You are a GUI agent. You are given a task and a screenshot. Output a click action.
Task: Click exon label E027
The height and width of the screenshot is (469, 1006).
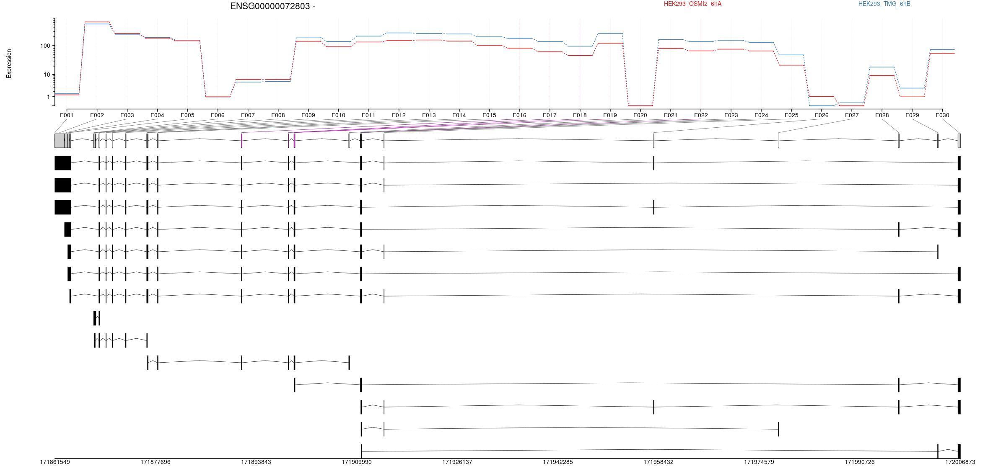pos(852,115)
